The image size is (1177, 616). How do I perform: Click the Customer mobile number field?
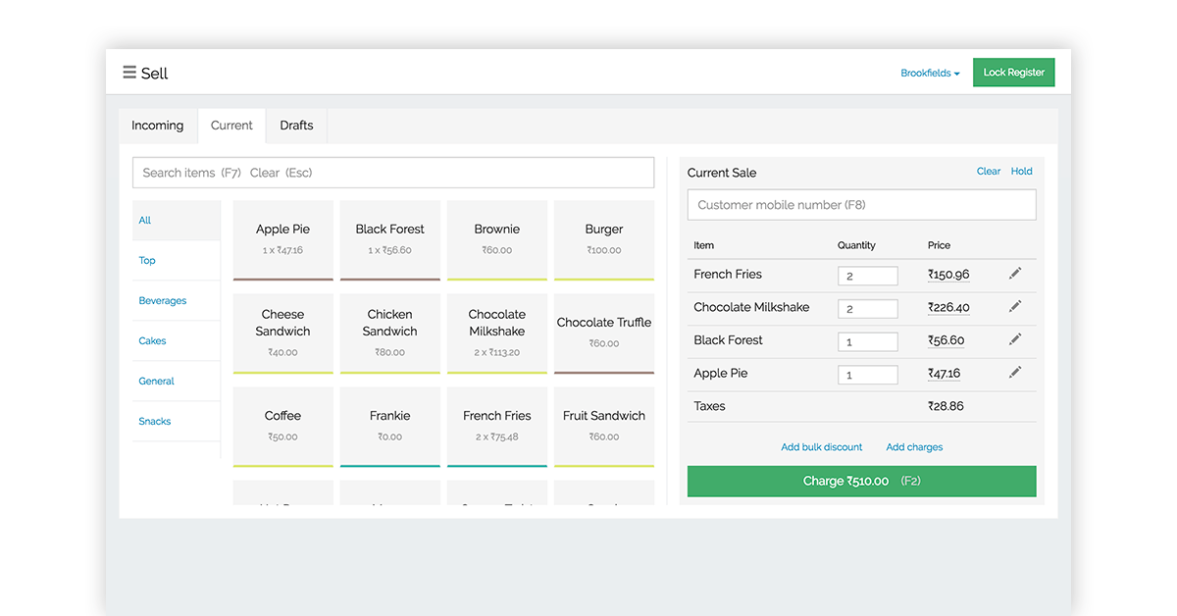[861, 205]
